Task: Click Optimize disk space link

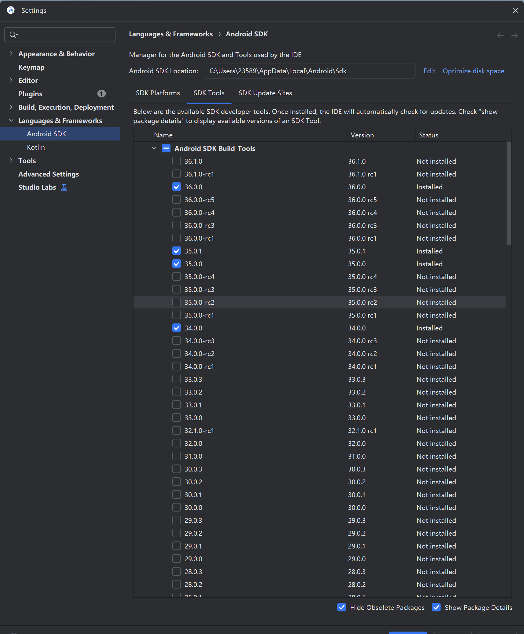Action: (473, 71)
